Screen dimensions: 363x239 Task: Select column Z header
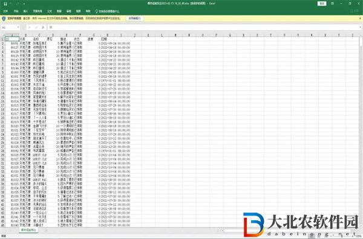pos(352,35)
